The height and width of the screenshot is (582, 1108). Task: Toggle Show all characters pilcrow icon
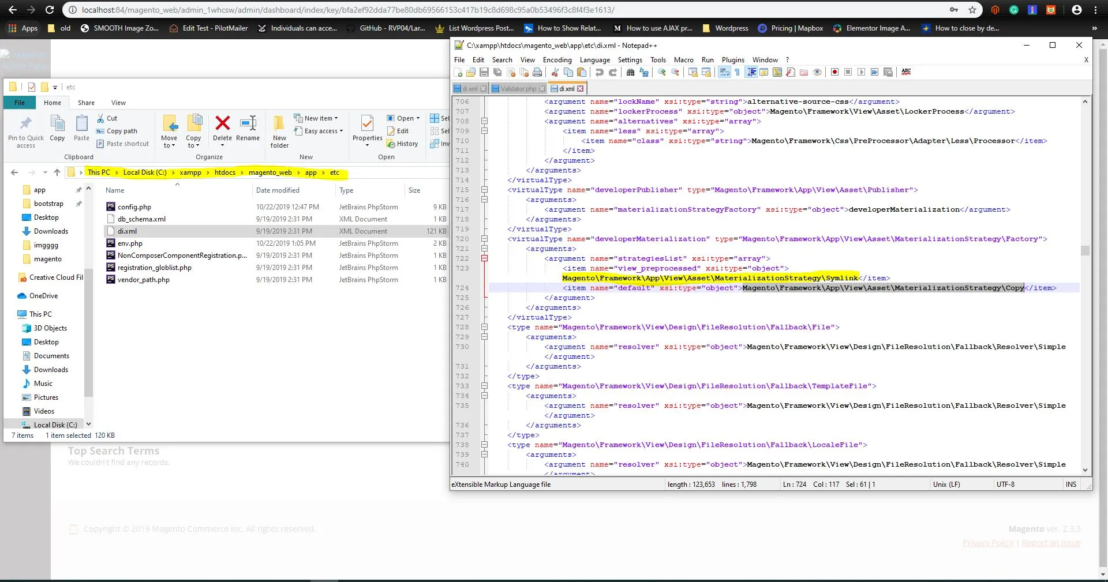[x=737, y=72]
